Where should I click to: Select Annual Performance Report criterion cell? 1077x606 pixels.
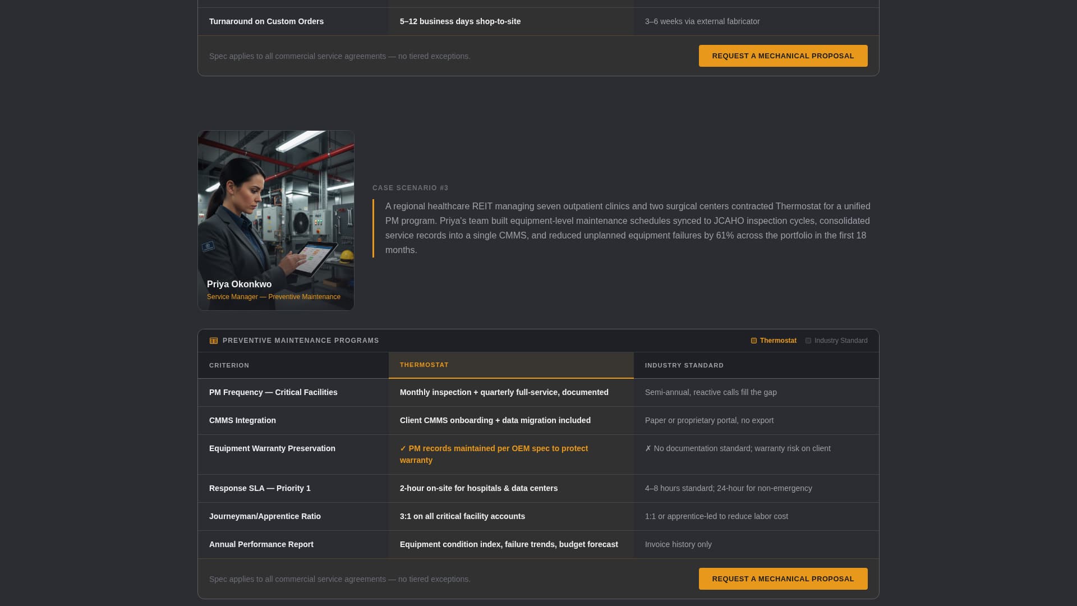pos(293,544)
